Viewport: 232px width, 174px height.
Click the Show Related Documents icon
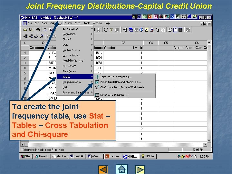158,30
